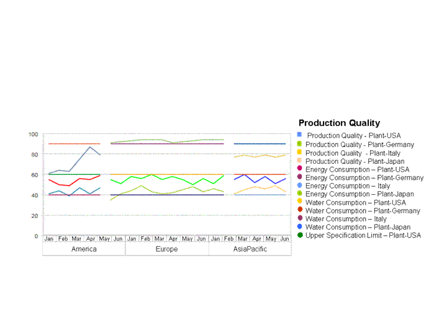Click the 100 value on the y-axis
The width and height of the screenshot is (447, 335).
[34, 135]
